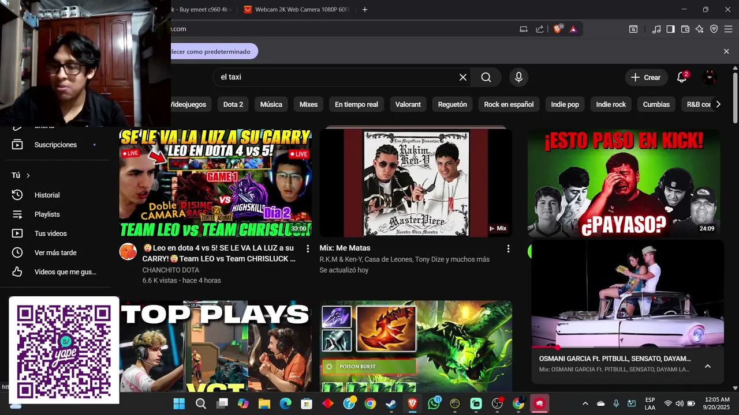739x415 pixels.
Task: Open Brave Rewards triangle icon
Action: point(573,29)
